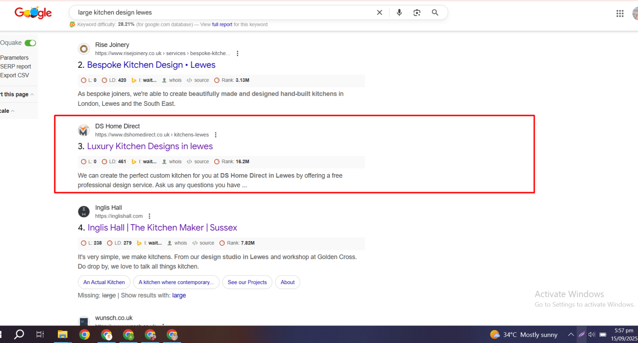
Task: Click the See our Projects sitelink
Action: 247,282
